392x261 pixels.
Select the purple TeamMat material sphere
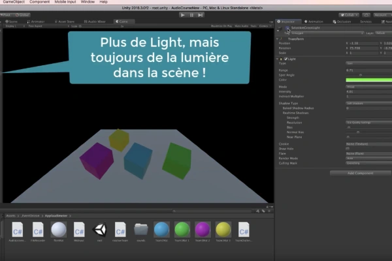click(203, 229)
